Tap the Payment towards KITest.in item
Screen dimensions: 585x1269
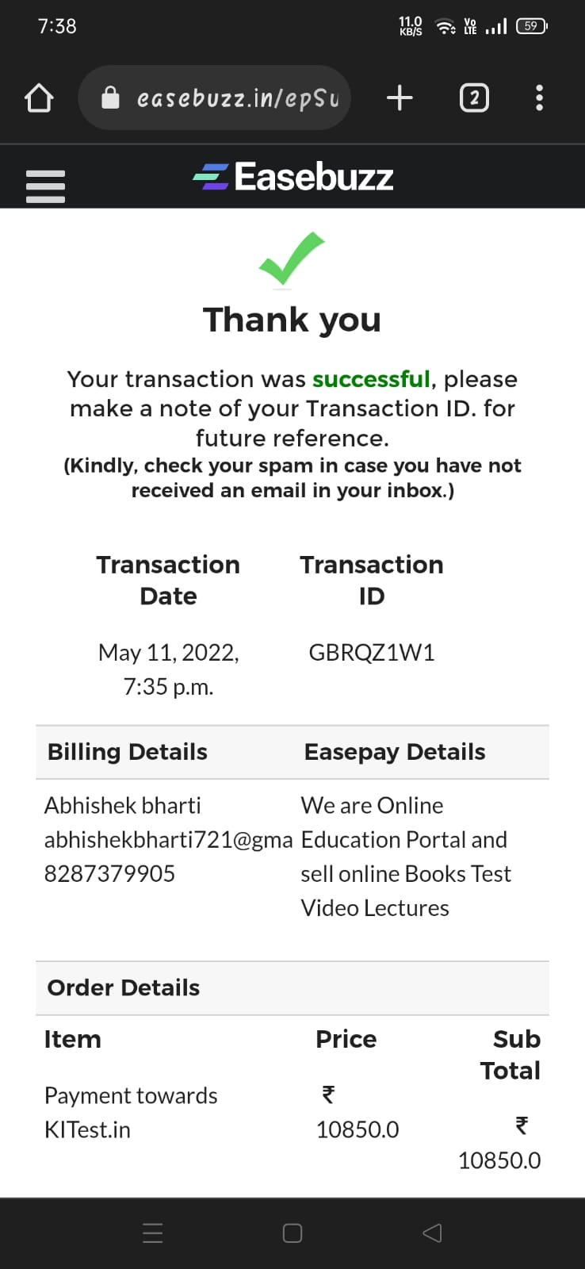tap(131, 1112)
